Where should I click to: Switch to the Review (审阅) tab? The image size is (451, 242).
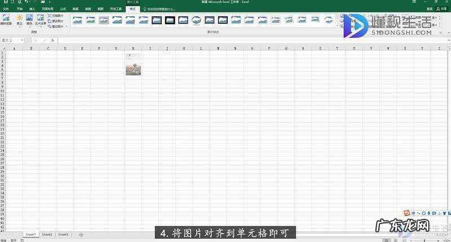[88, 9]
